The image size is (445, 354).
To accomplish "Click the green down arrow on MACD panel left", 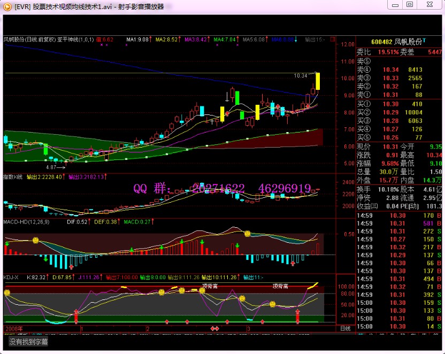I will click(7, 244).
